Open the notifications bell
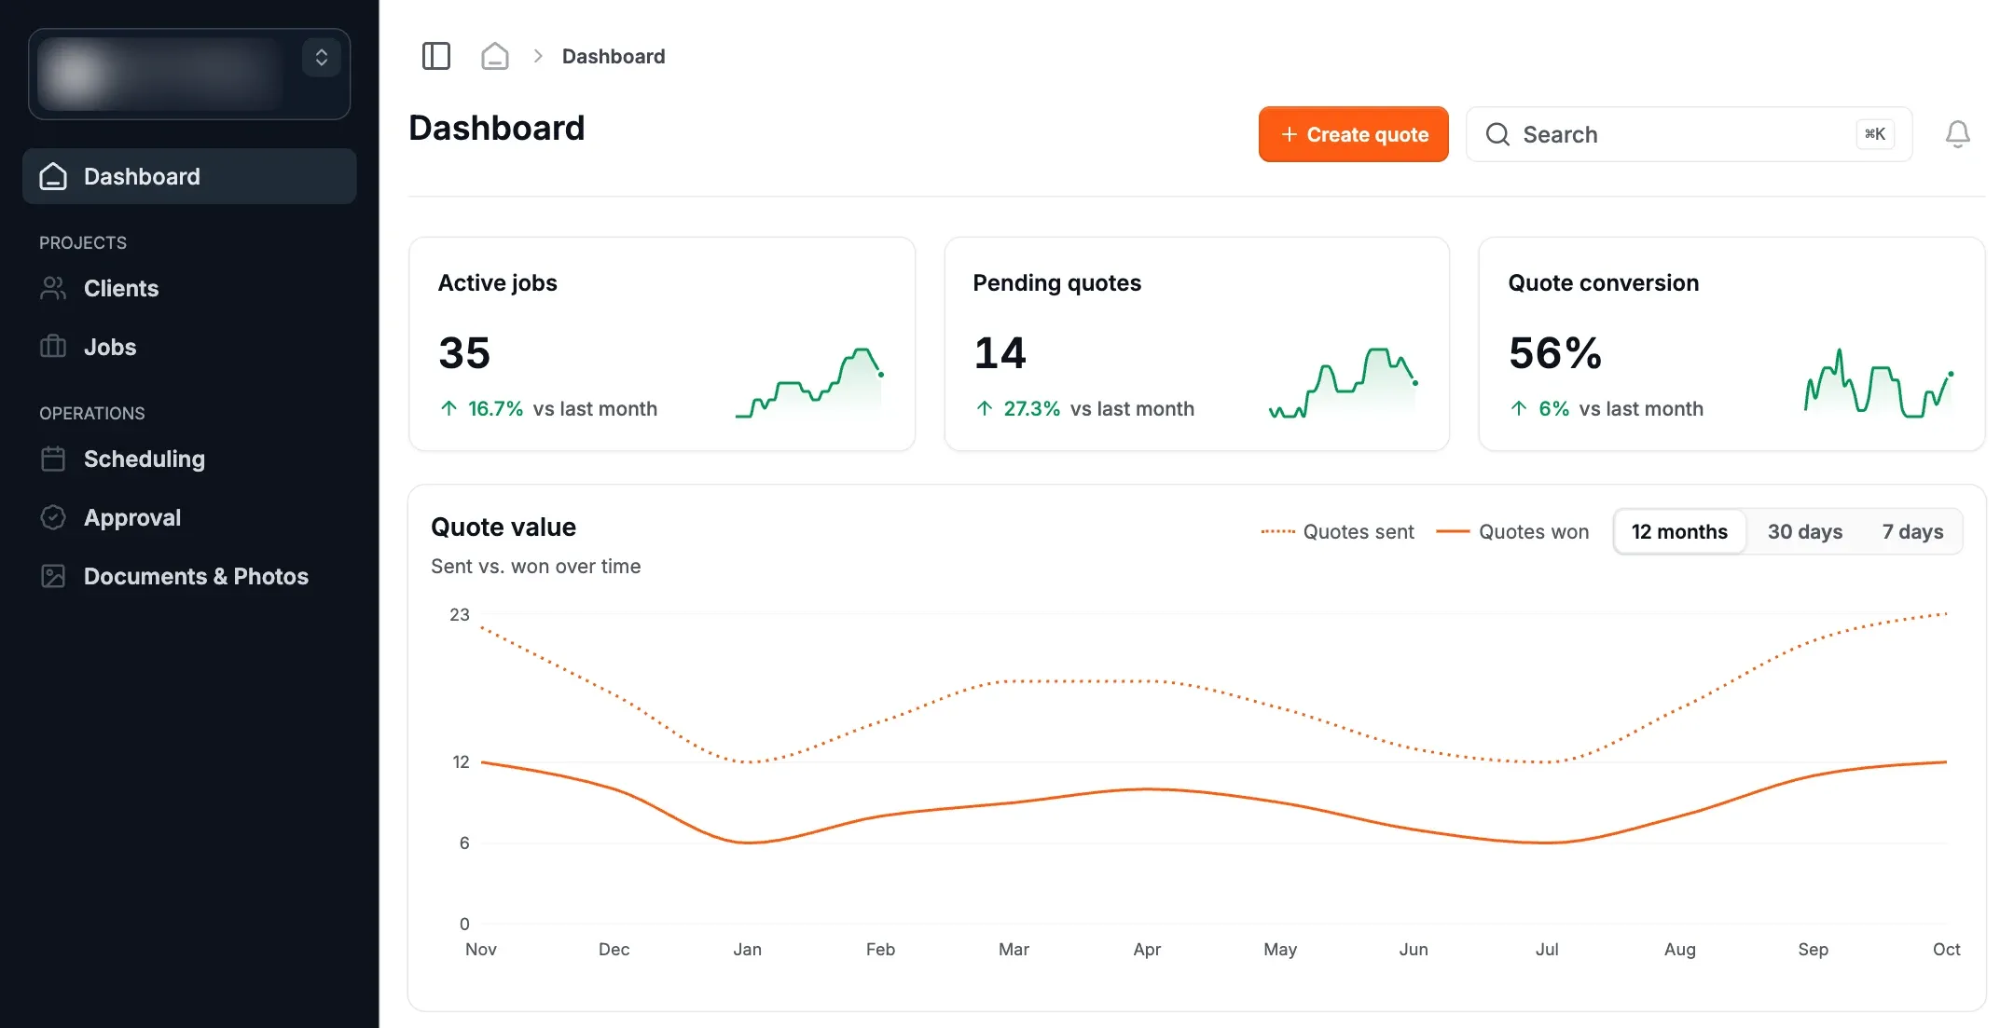The image size is (2014, 1028). (x=1957, y=134)
